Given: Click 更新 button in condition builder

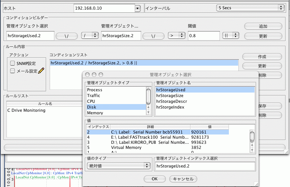Looking at the screenshot, I should [x=263, y=36].
